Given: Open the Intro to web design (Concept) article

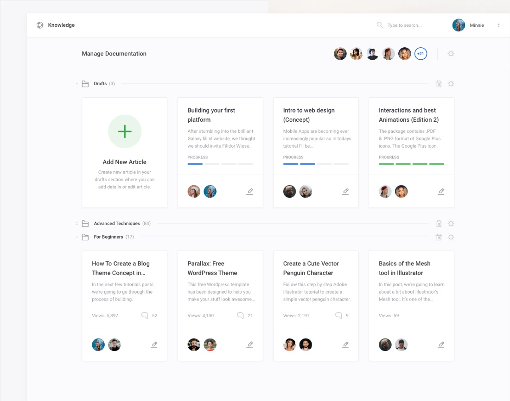Looking at the screenshot, I should (309, 115).
